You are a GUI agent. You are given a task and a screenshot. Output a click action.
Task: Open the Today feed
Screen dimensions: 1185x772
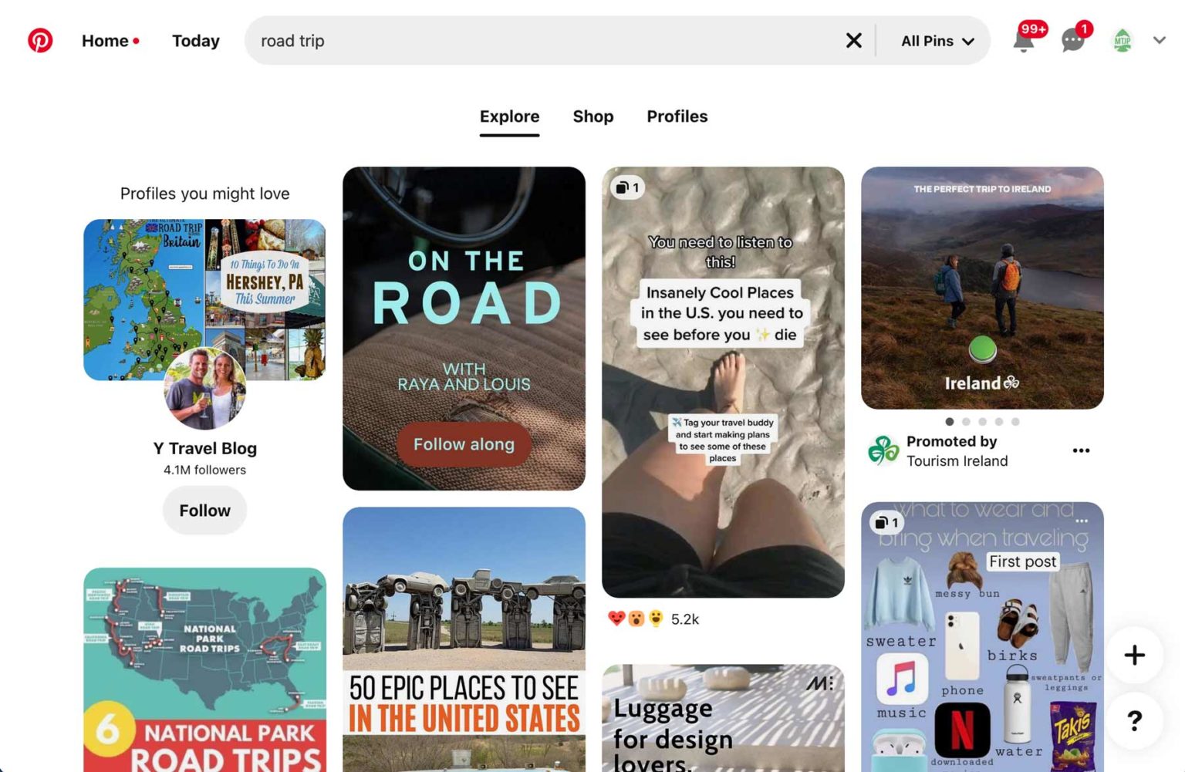click(195, 40)
